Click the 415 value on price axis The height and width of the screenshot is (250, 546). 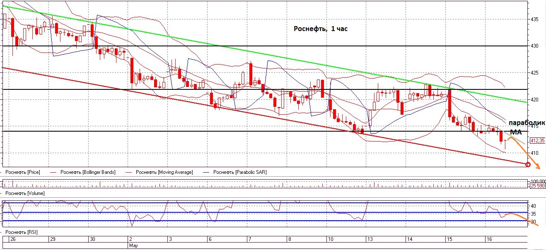534,126
